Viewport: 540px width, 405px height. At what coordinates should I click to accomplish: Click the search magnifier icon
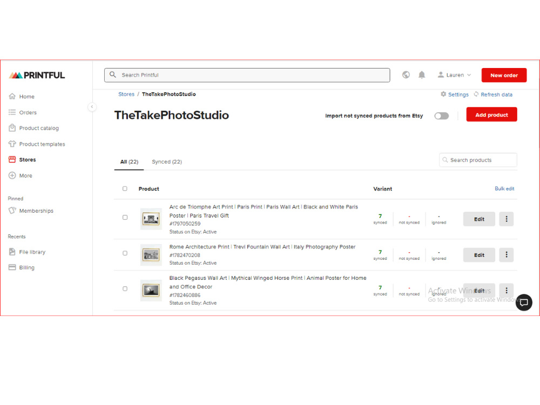(113, 75)
